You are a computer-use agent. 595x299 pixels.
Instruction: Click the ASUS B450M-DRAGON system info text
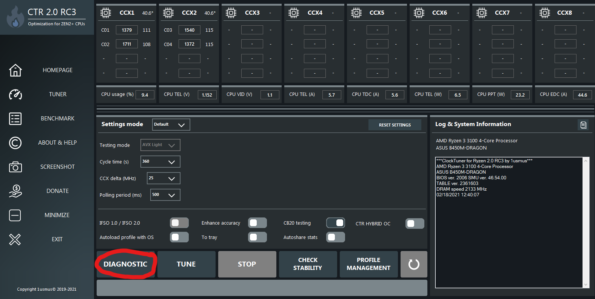point(461,148)
